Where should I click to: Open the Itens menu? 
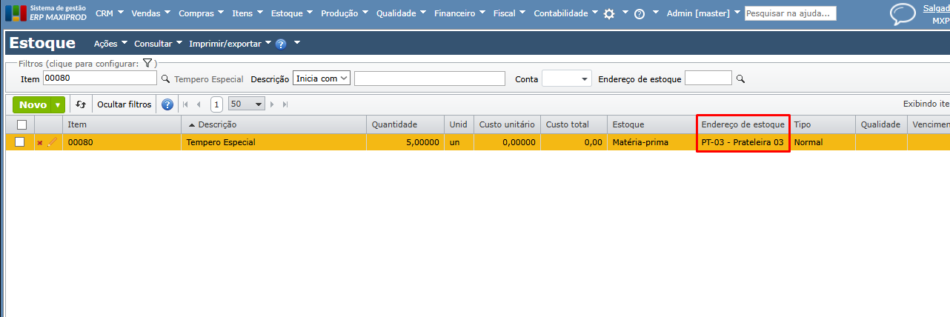(x=248, y=13)
